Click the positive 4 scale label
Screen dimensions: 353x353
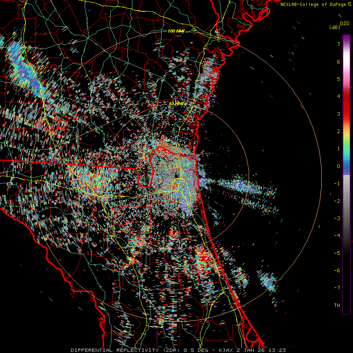[338, 96]
